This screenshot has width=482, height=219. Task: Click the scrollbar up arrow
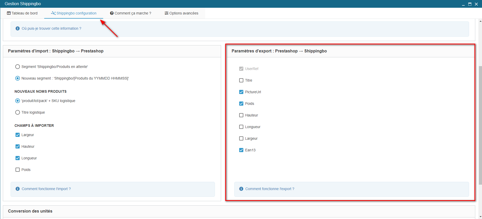(480, 21)
